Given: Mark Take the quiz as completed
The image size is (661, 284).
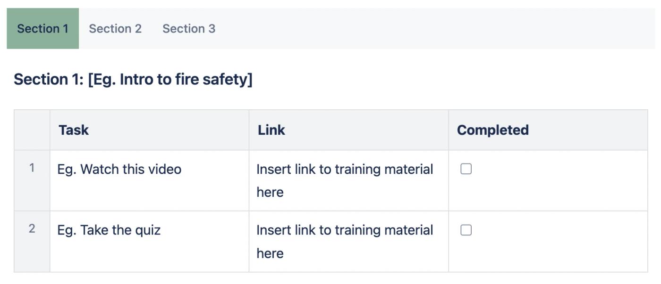Looking at the screenshot, I should [466, 230].
